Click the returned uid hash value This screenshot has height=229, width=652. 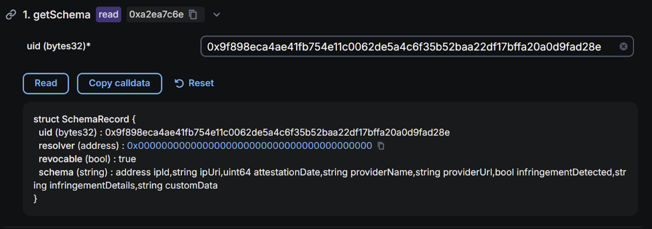click(277, 132)
